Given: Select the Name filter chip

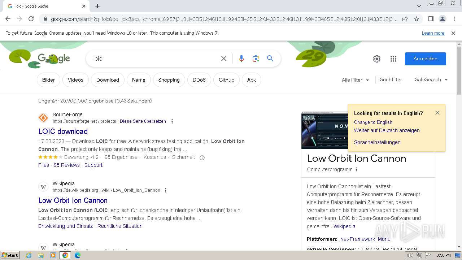Looking at the screenshot, I should 139,80.
